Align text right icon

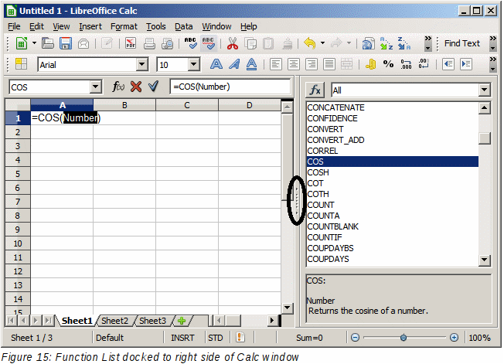click(312, 64)
